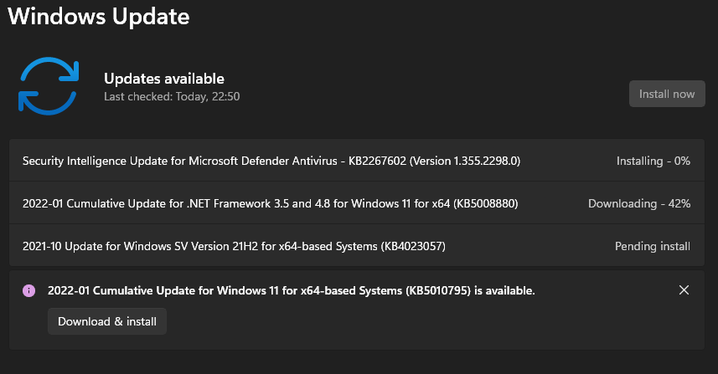Click the blue sync arrows icon
The width and height of the screenshot is (718, 374).
click(x=48, y=86)
